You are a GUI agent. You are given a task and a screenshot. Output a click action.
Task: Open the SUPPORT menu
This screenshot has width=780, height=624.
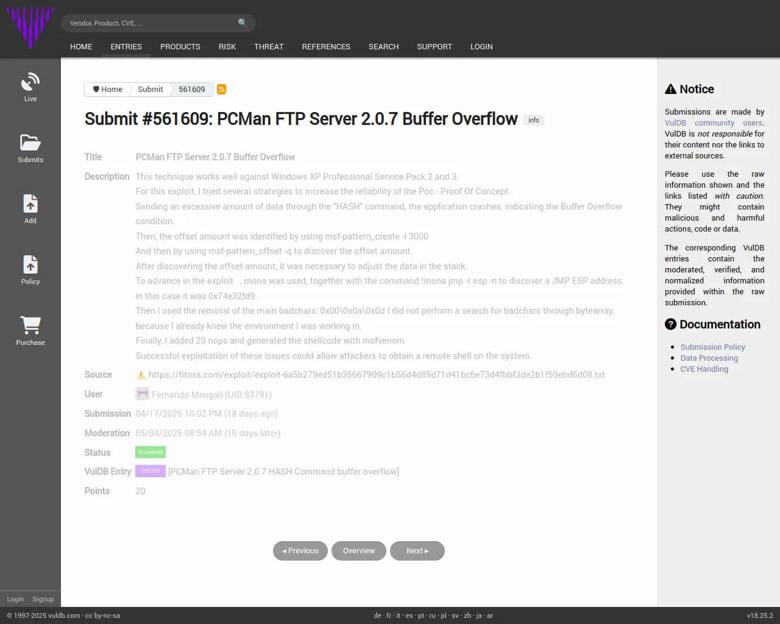(434, 46)
